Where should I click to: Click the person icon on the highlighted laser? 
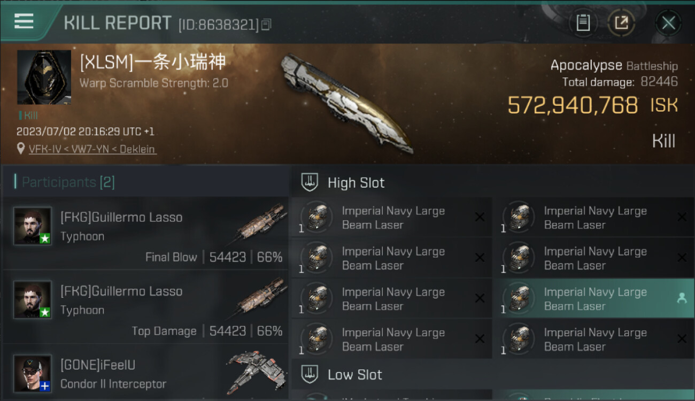682,298
